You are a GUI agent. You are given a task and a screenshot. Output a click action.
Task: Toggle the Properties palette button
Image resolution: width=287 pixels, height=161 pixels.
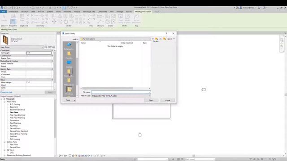(x=13, y=21)
